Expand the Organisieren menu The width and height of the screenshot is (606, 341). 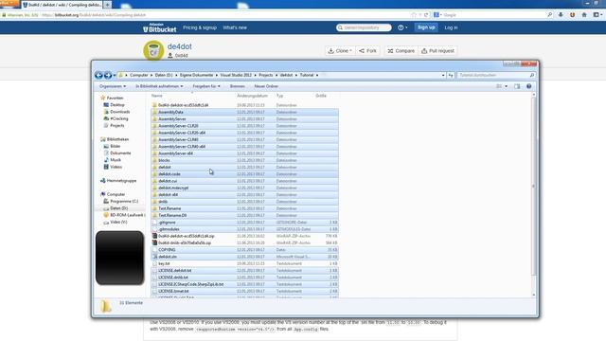113,86
